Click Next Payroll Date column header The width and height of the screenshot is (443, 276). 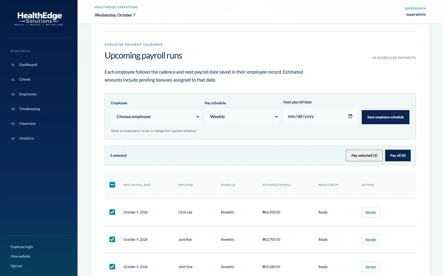click(x=137, y=185)
